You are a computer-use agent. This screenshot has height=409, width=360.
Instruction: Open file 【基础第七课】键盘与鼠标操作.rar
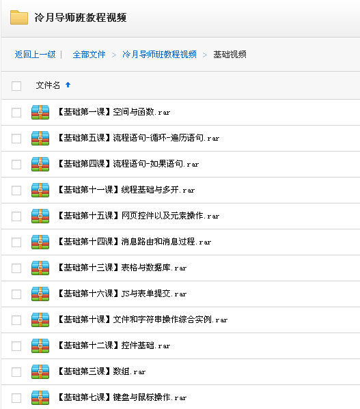[122, 397]
